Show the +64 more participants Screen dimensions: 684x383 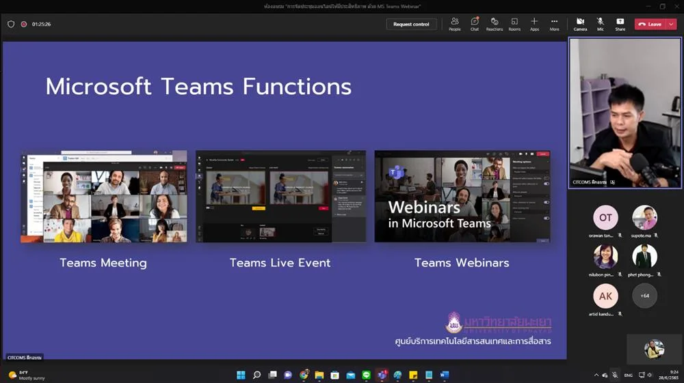coord(644,296)
